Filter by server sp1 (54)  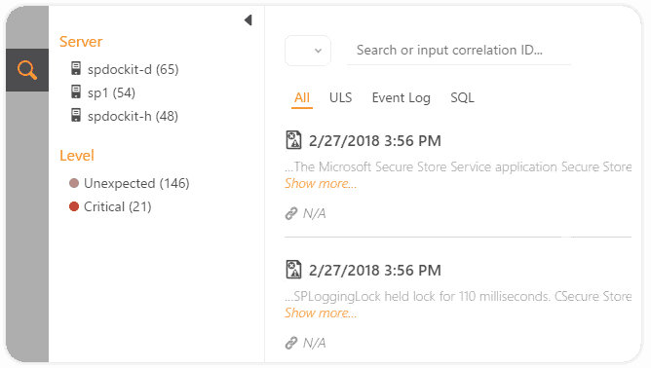pos(111,92)
